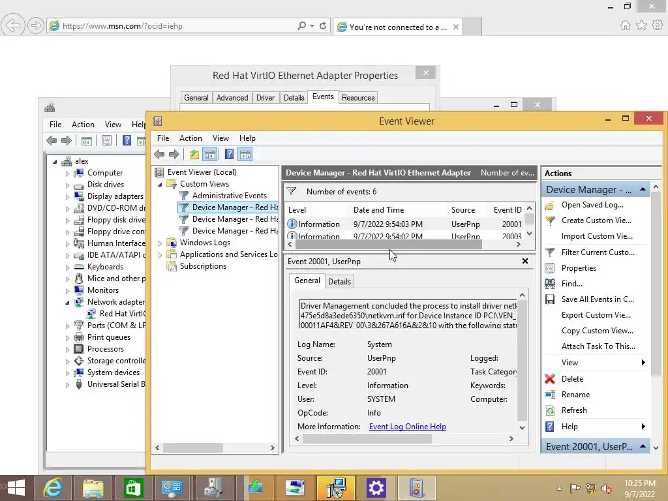Open Event Viewer Help menu
Screen dimensions: 668x501
pyautogui.click(x=247, y=138)
